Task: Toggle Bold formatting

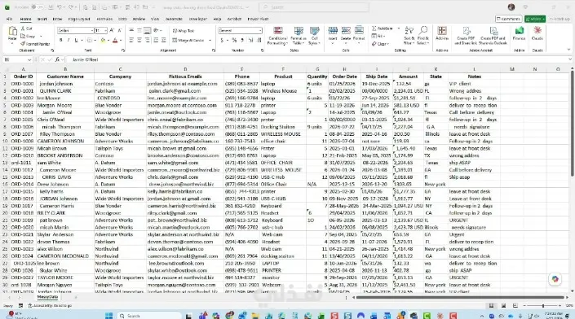Action: 60,40
